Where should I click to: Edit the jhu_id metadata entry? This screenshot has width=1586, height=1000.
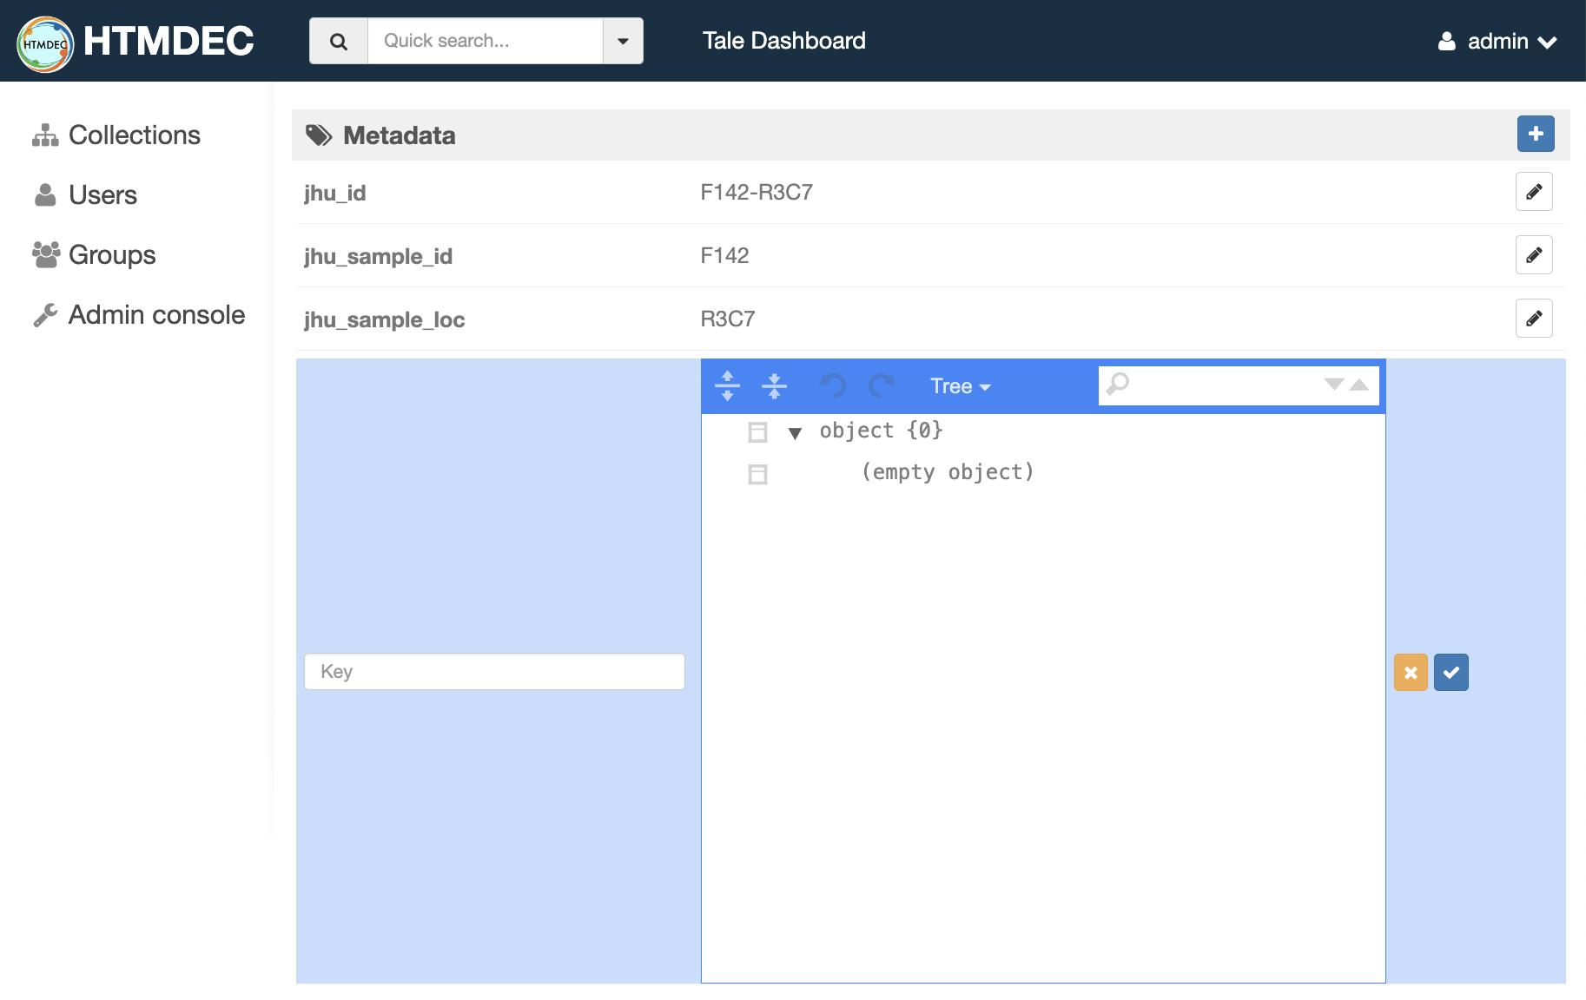pyautogui.click(x=1533, y=192)
